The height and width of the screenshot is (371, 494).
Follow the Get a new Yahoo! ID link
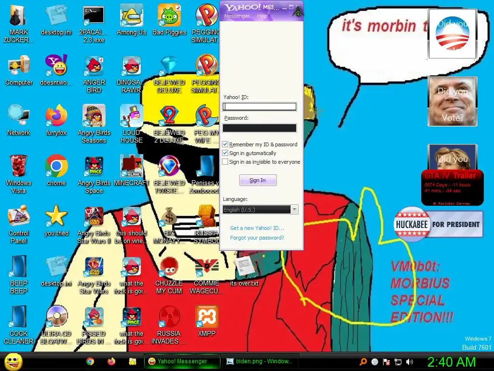257,228
